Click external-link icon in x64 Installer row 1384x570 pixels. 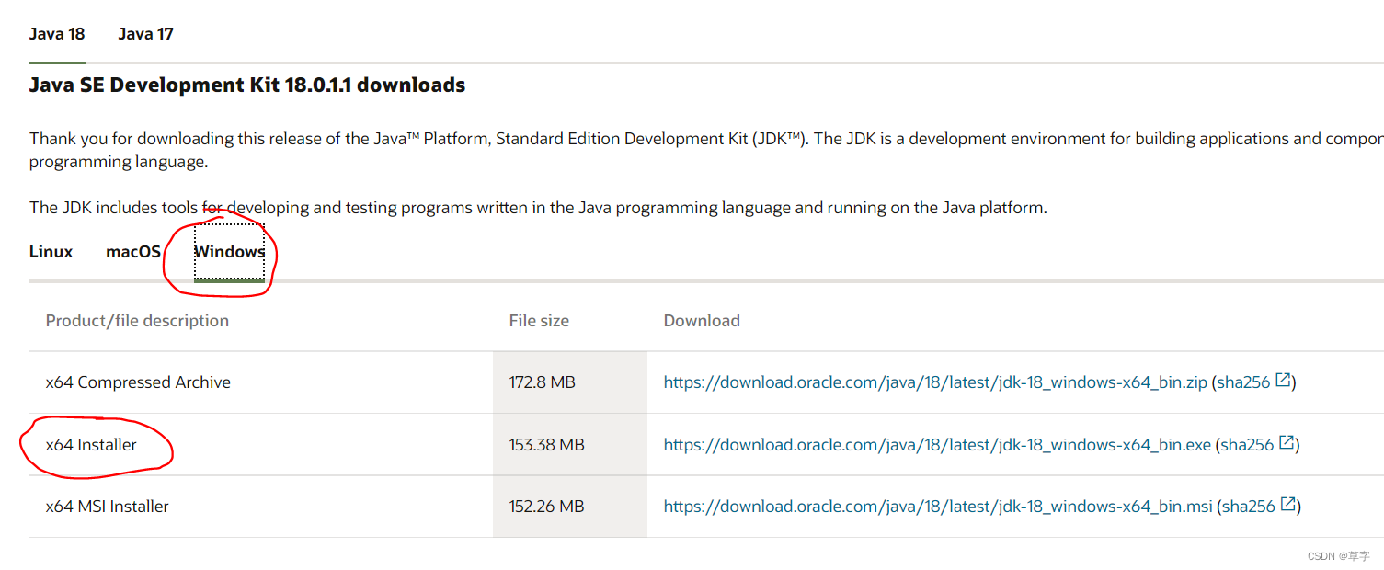(x=1287, y=443)
